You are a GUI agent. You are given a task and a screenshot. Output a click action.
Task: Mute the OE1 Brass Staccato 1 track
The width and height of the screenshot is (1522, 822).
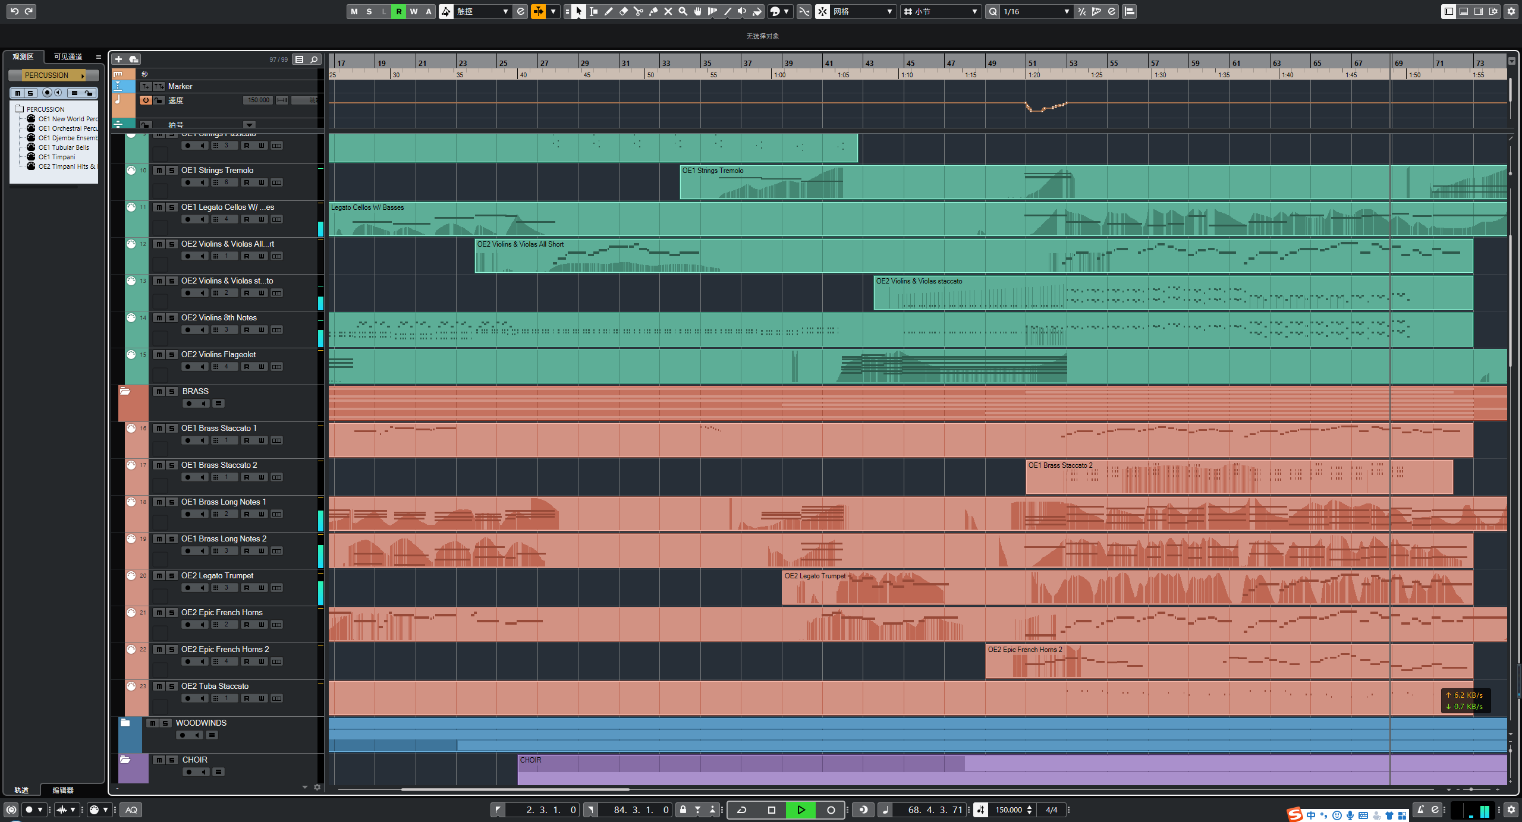tap(158, 428)
